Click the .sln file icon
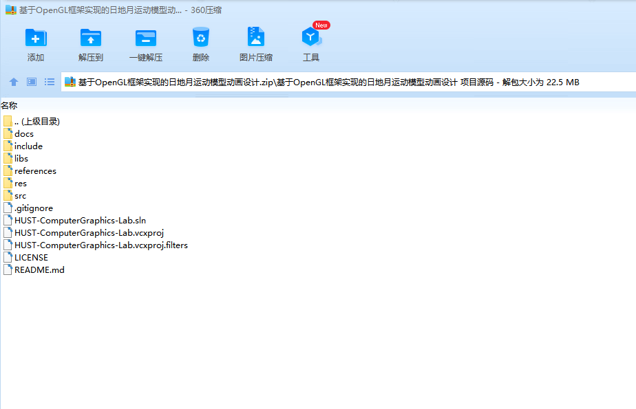Viewport: 636px width, 409px height. pos(8,220)
